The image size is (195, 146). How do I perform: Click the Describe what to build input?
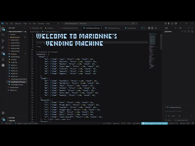[x=179, y=111]
